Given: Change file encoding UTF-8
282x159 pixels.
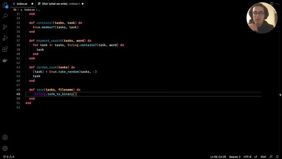Looking at the screenshot, I should tap(247, 157).
